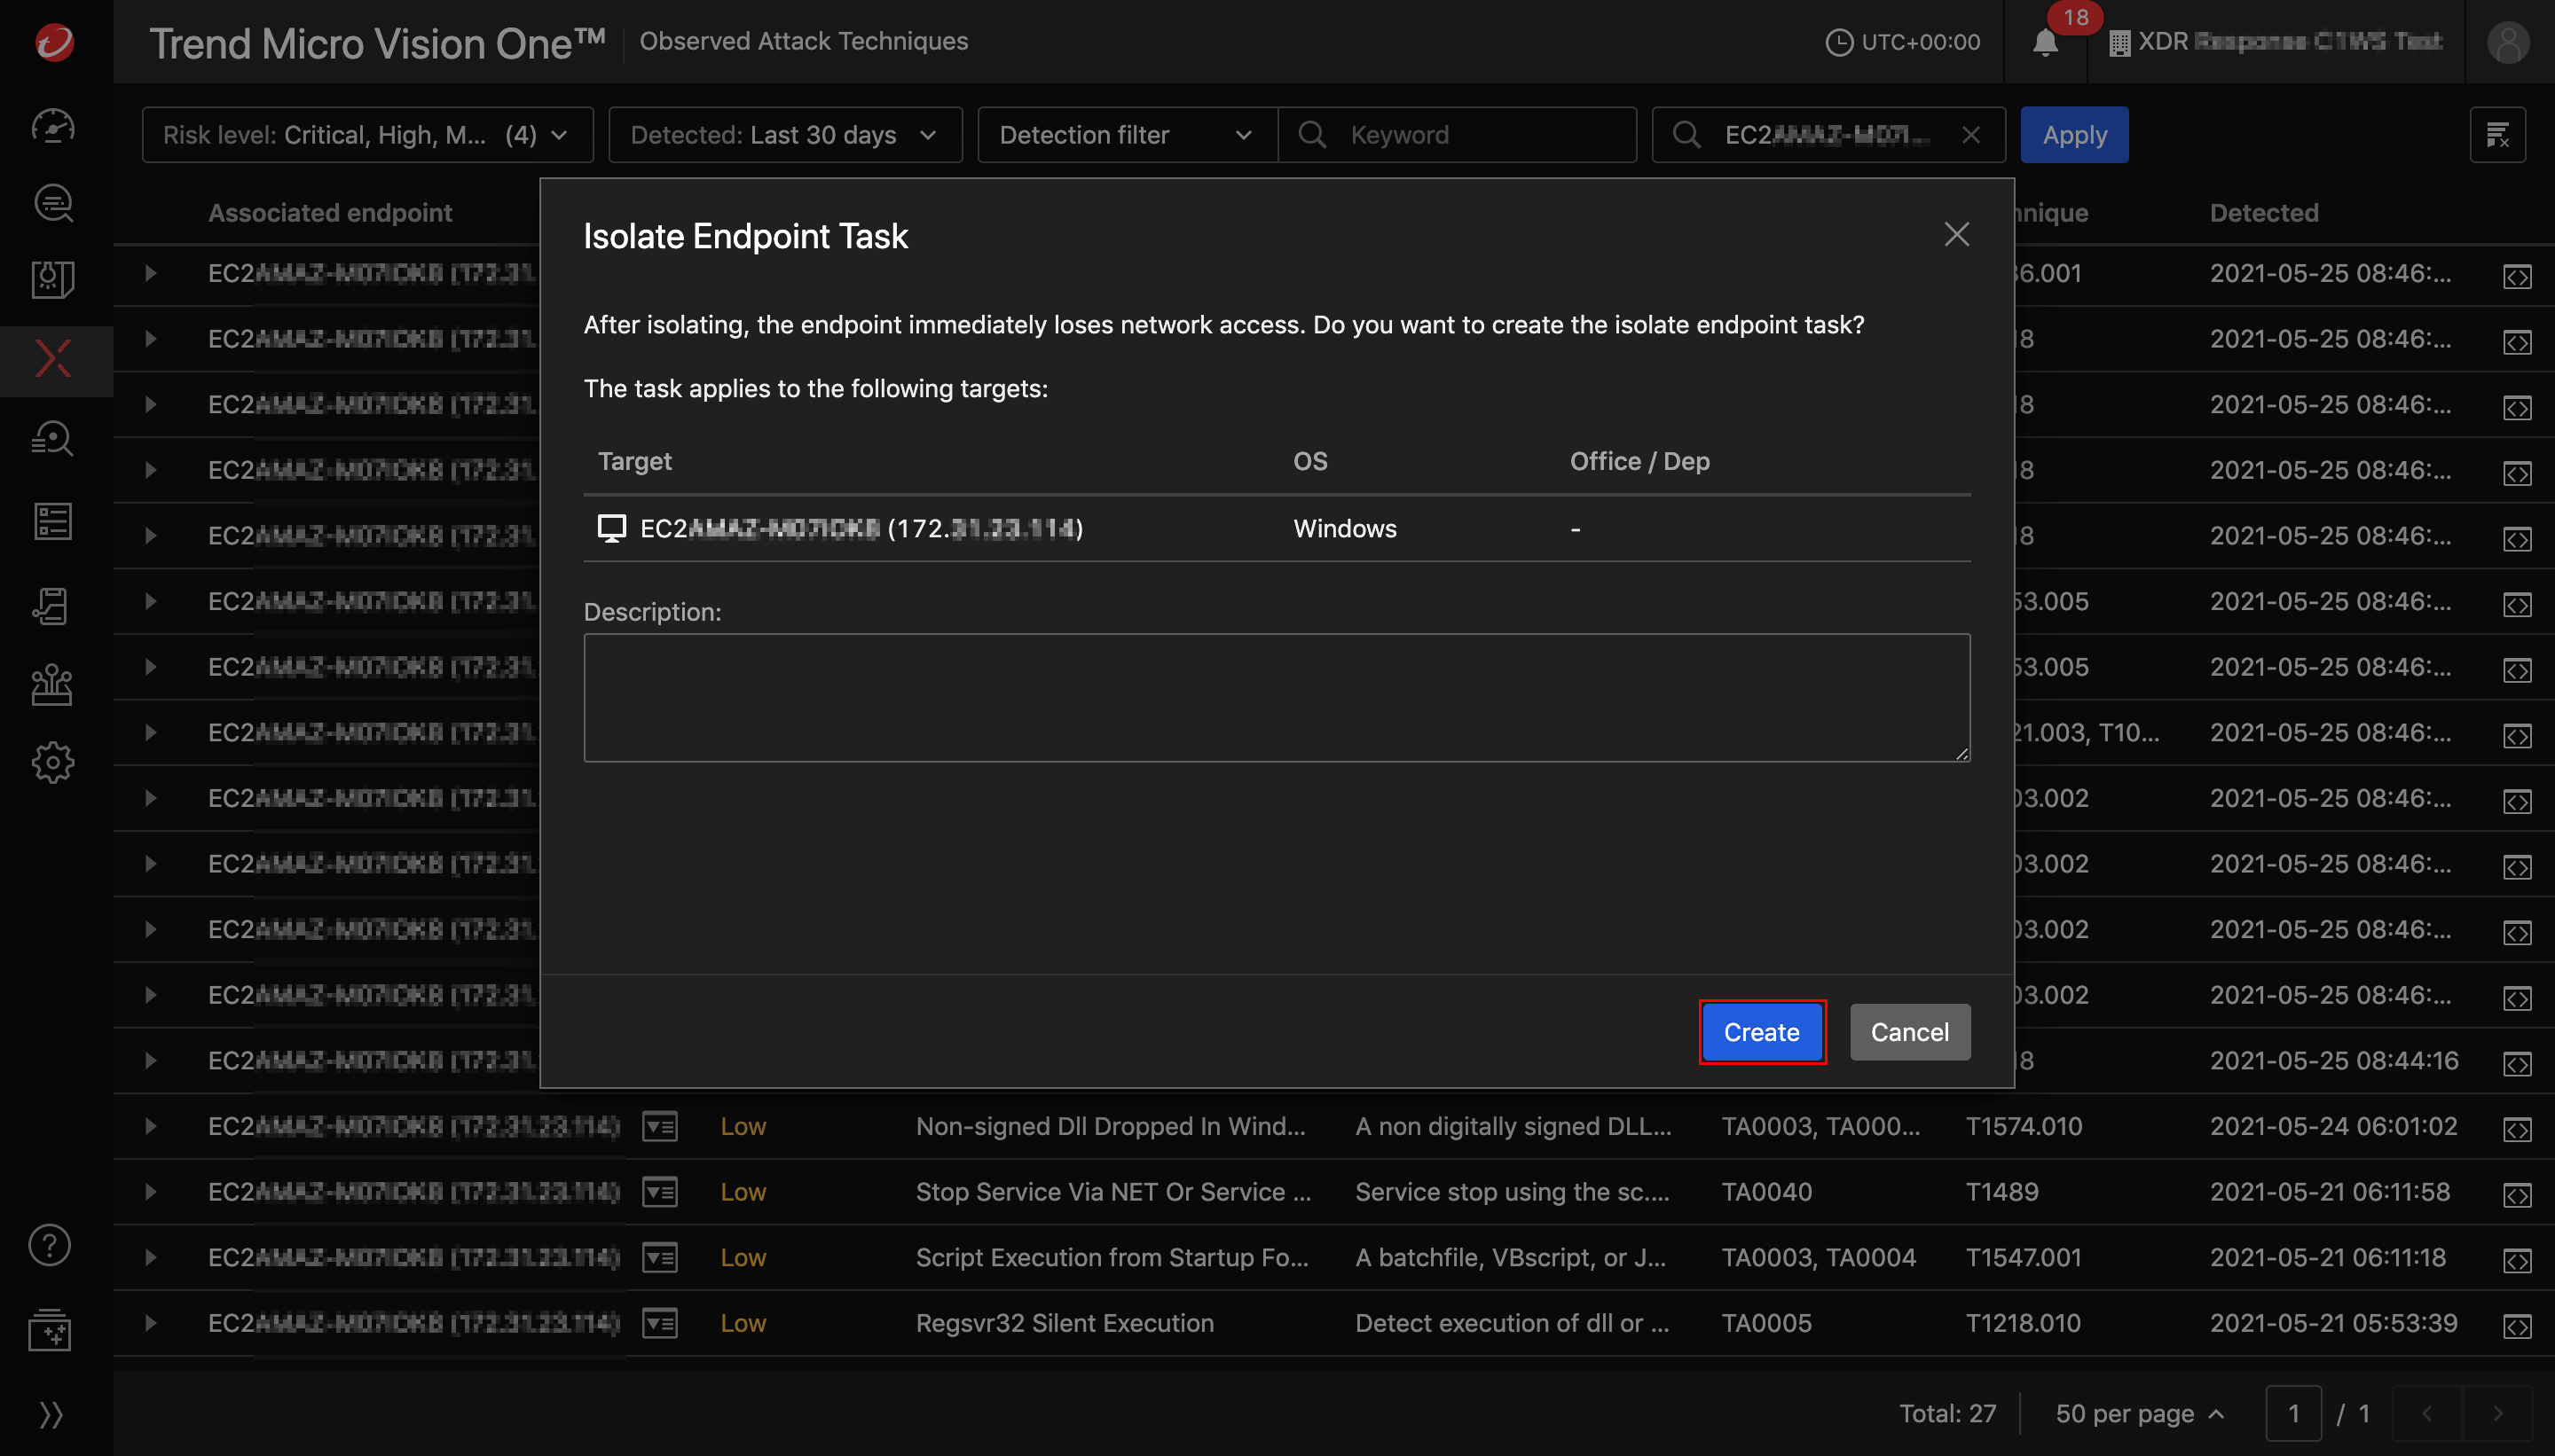The image size is (2555, 1456).
Task: Open the Response Management icon in sidebar
Action: 52,606
